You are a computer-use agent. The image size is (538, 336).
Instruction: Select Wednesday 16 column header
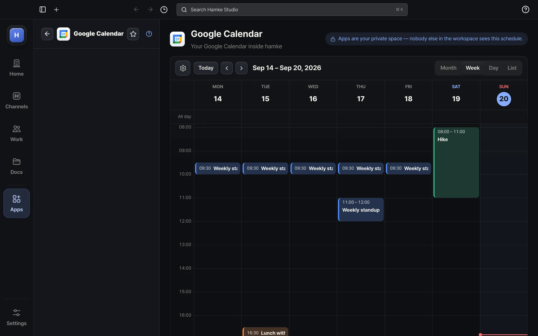pyautogui.click(x=313, y=95)
